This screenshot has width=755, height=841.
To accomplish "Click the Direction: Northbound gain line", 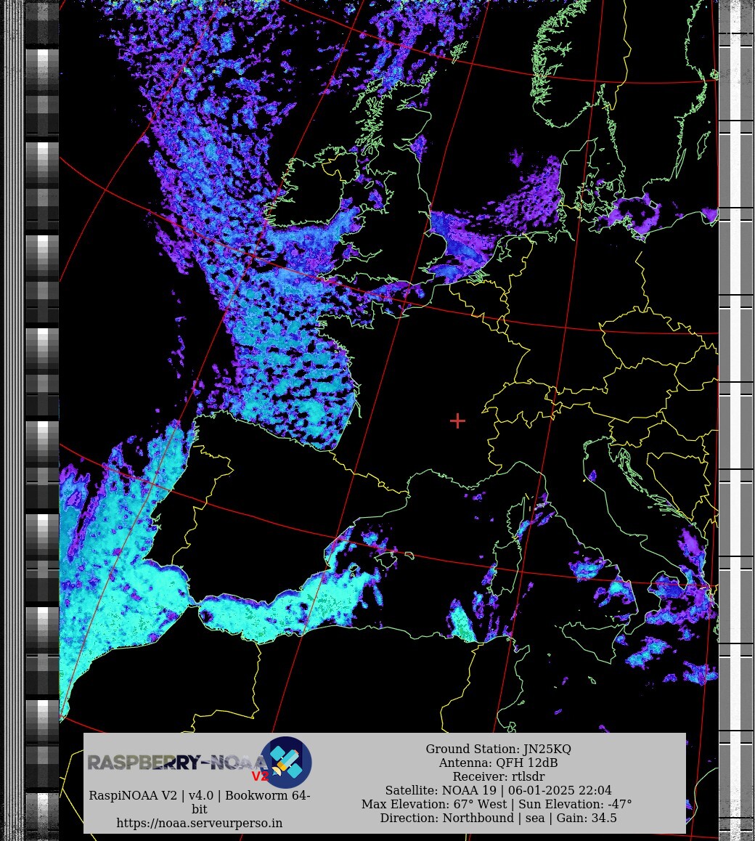I will (x=498, y=818).
